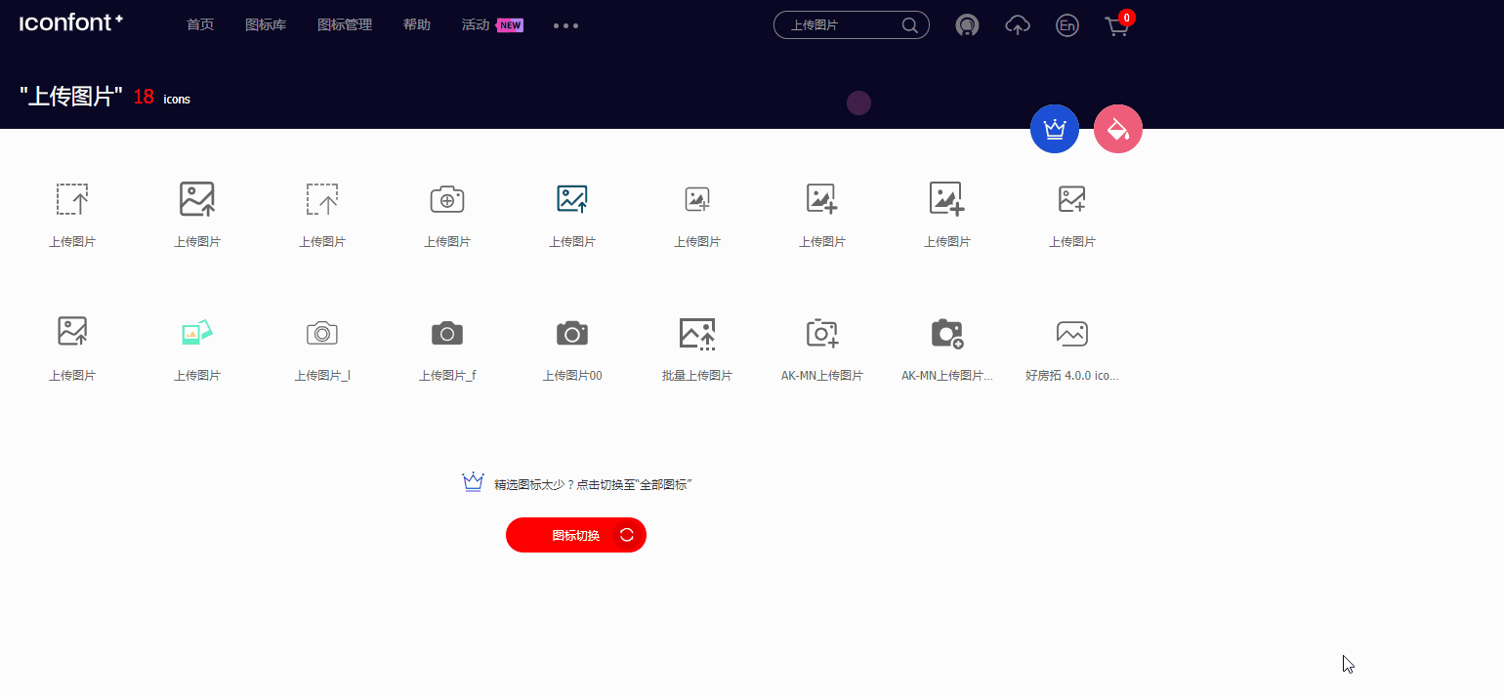Click the cloud upload icon in header

coord(1017,25)
